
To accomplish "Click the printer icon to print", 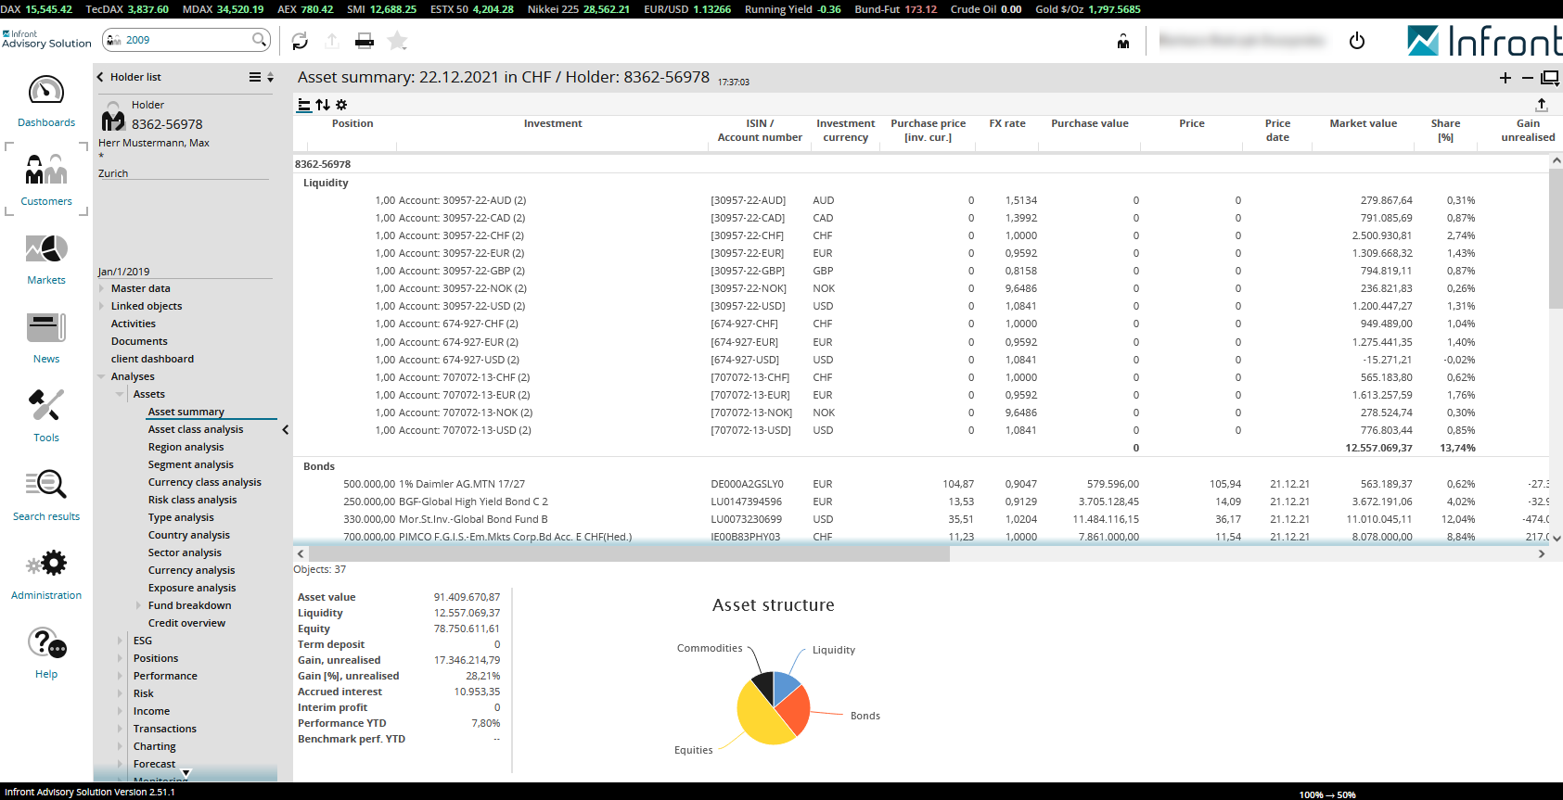I will point(365,41).
